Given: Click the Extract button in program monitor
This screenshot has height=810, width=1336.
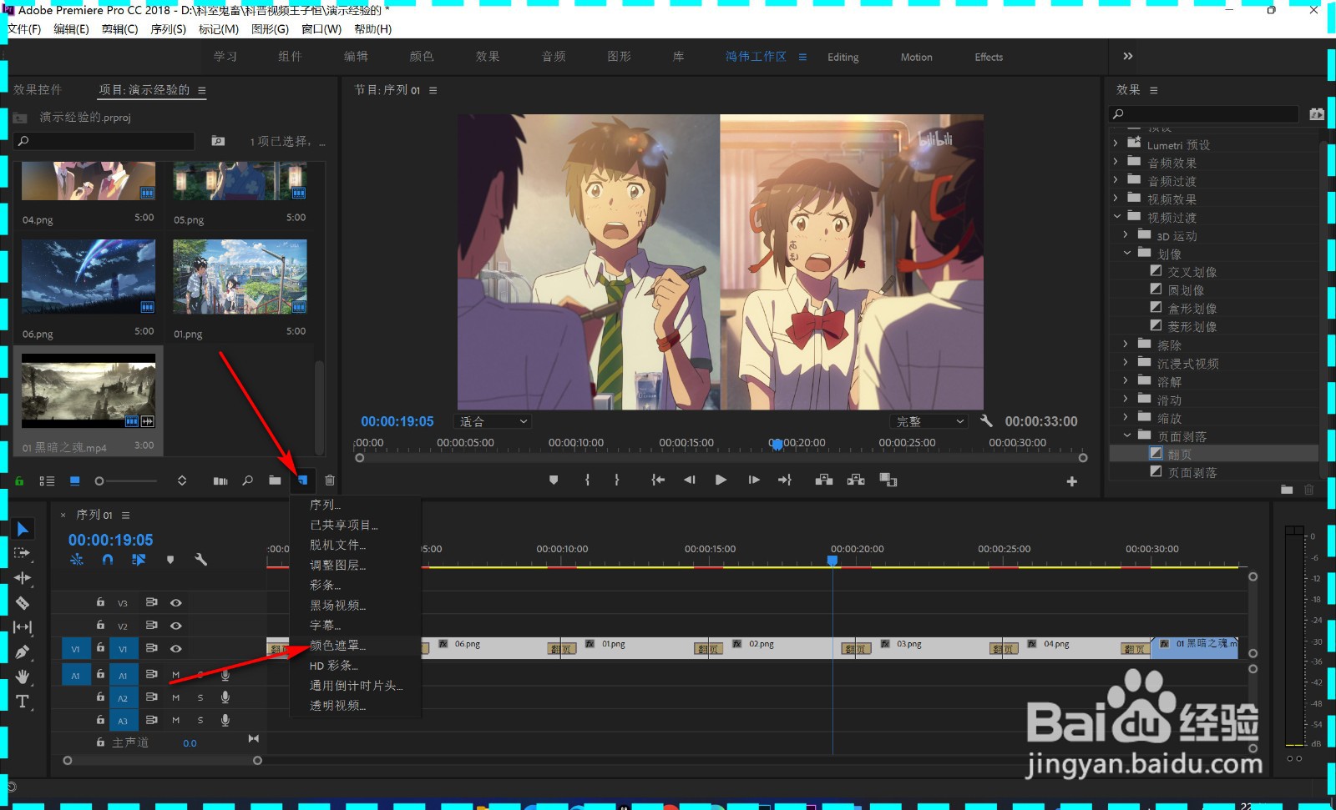Looking at the screenshot, I should (856, 480).
